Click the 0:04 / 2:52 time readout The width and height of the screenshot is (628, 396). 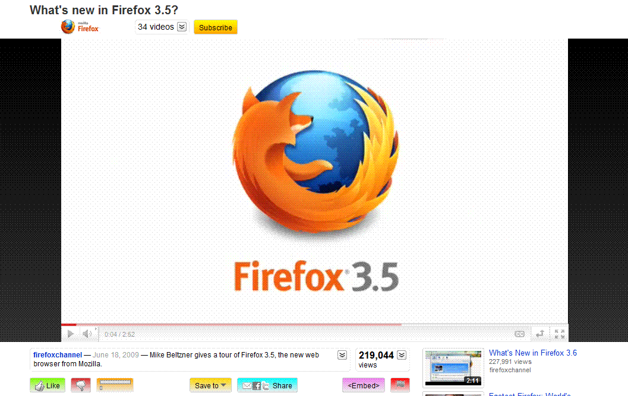[120, 334]
